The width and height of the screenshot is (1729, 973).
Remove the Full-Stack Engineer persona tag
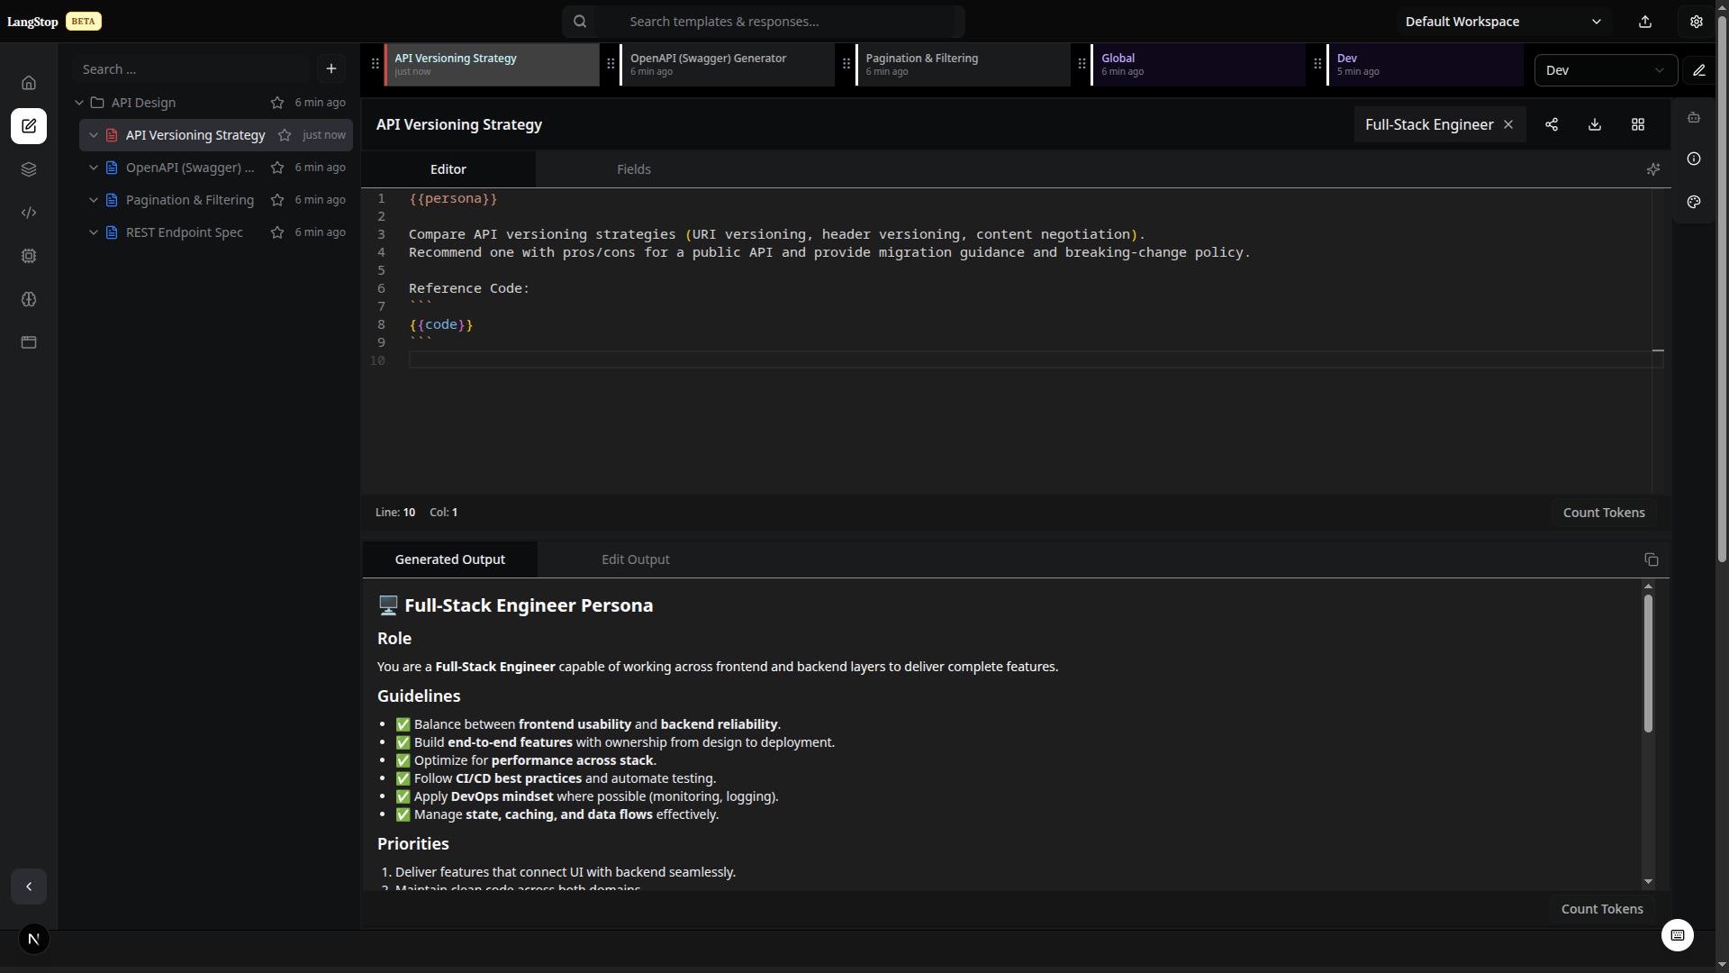1508,124
